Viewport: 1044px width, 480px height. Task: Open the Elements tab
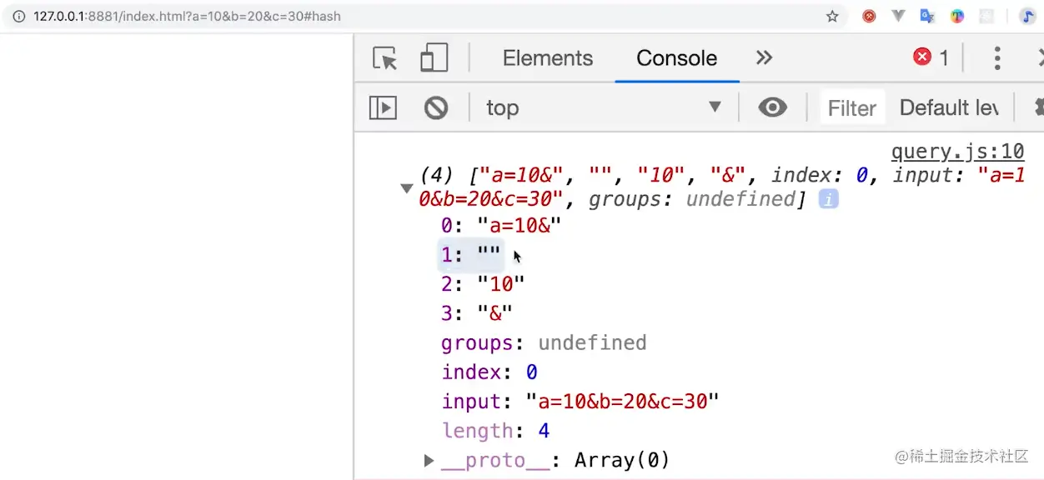tap(548, 58)
